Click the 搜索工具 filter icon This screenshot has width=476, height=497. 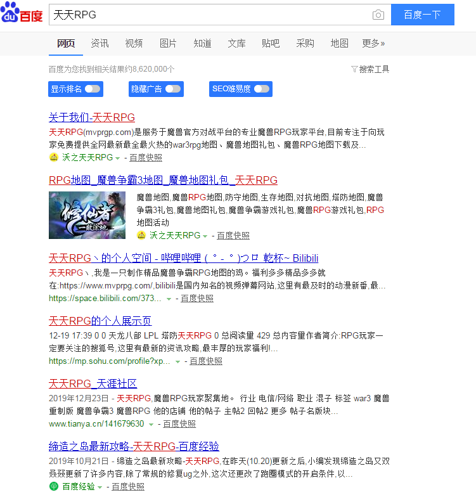pyautogui.click(x=354, y=69)
